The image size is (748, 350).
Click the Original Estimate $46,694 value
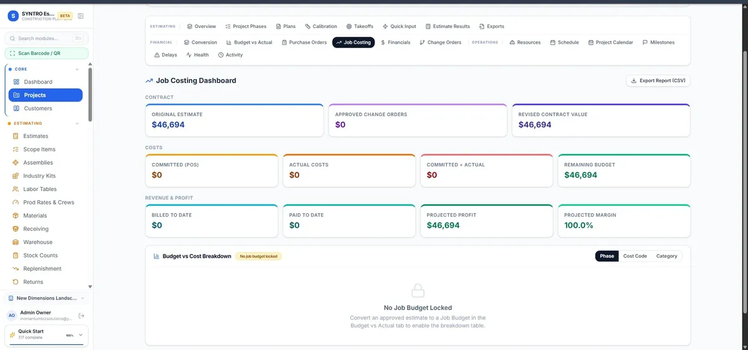click(x=168, y=125)
